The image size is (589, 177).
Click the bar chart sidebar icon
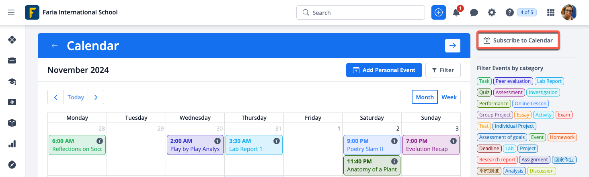coord(12,144)
